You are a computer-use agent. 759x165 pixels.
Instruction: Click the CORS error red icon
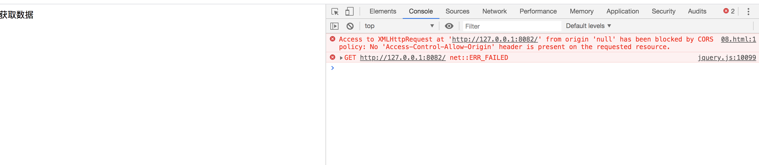click(x=333, y=39)
